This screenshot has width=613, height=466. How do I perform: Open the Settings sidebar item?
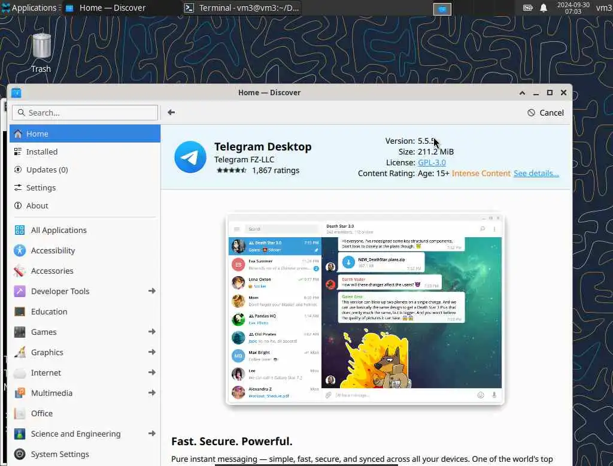(x=85, y=187)
